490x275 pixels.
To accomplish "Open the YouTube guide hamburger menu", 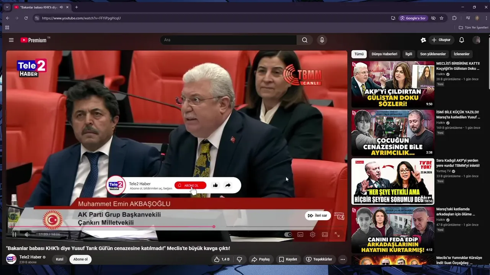I will click(11, 40).
